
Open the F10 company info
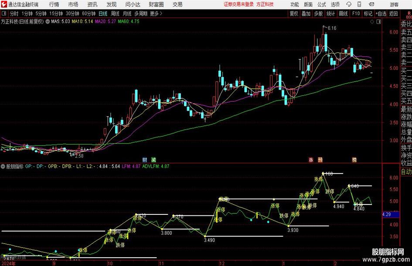pyautogui.click(x=356, y=14)
